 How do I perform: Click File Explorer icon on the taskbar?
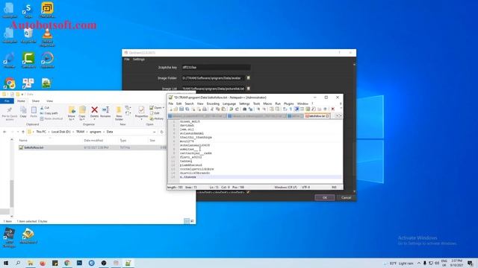click(x=30, y=263)
